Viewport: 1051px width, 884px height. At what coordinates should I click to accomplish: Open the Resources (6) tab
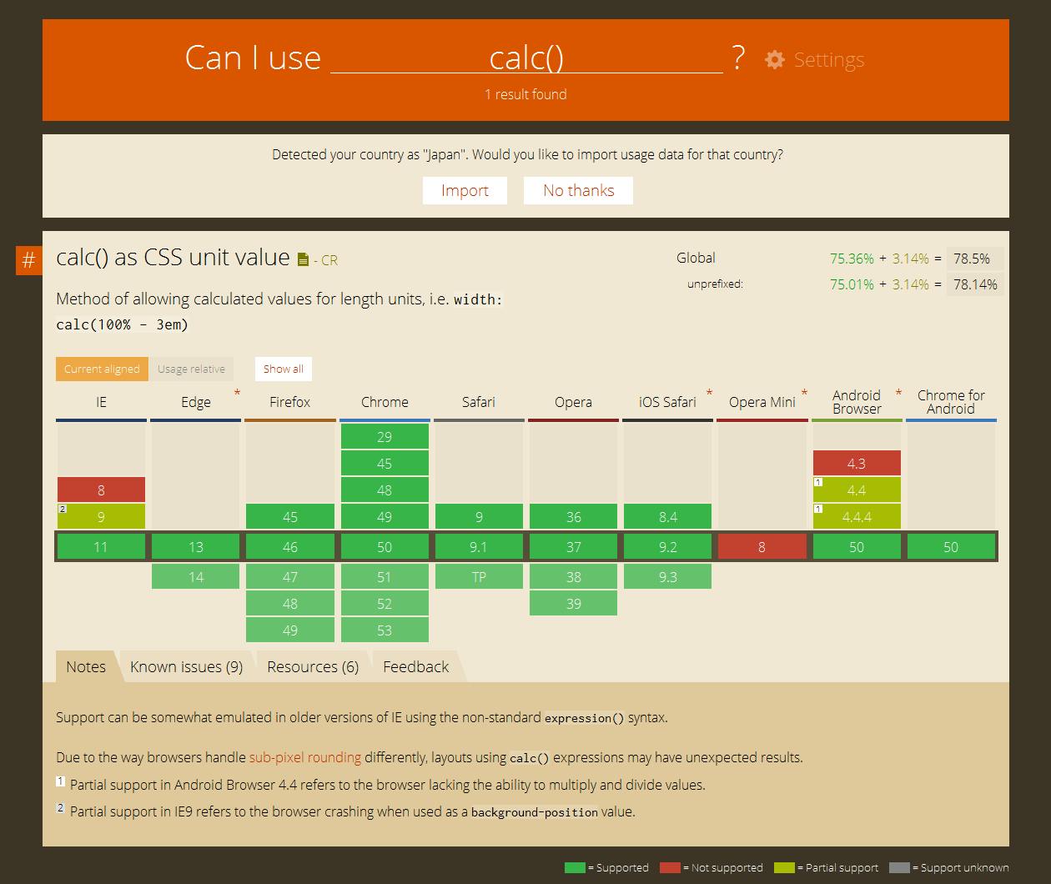point(313,667)
